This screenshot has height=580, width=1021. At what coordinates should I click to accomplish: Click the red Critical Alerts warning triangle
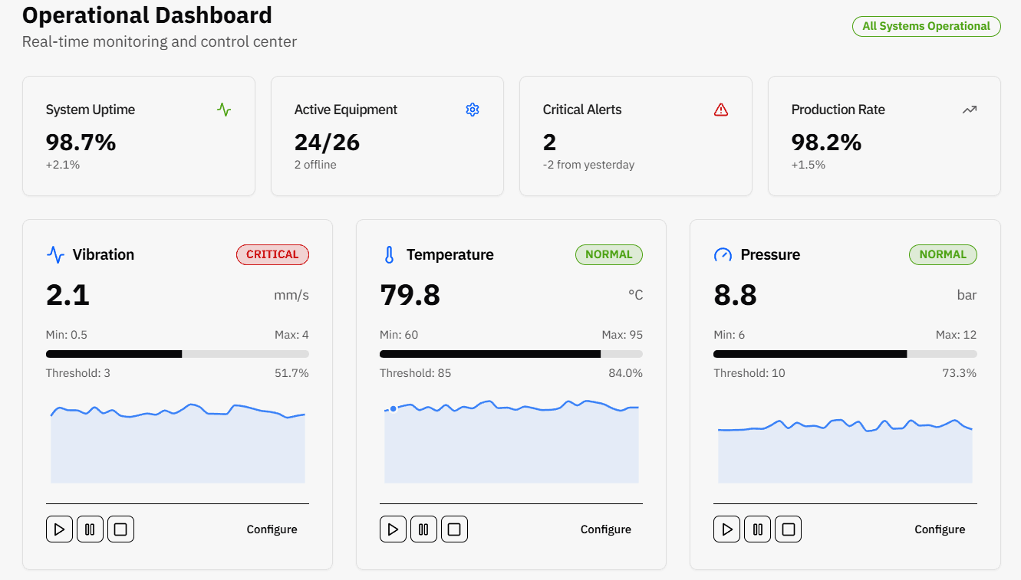(x=720, y=110)
